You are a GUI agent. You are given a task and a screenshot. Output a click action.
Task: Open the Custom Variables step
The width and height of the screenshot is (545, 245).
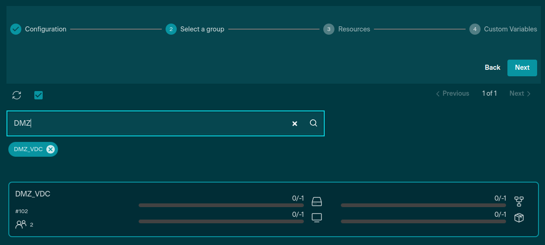(x=504, y=29)
